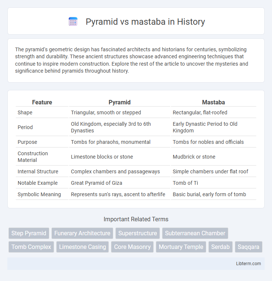Open the Step Pyramid tag
Image resolution: width=272 pixels, height=281 pixels.
pos(29,233)
